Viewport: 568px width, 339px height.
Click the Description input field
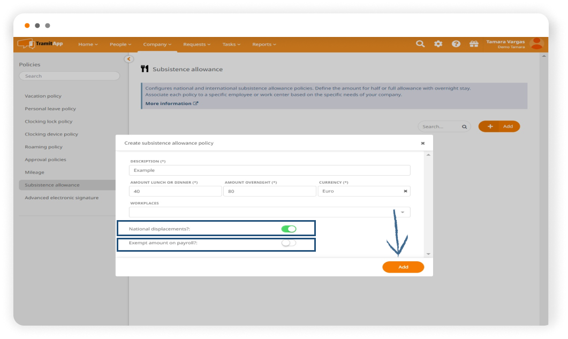tap(269, 170)
